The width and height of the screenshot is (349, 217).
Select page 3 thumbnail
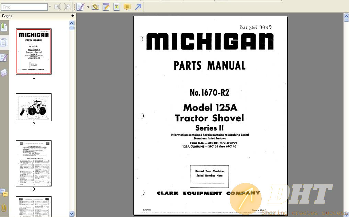(34, 163)
